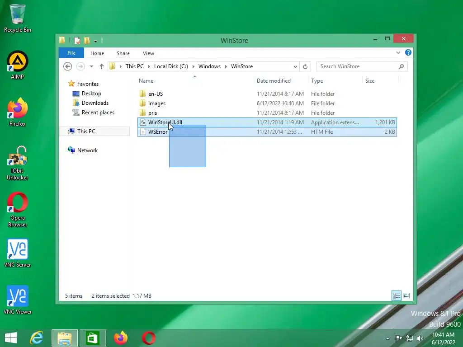
Task: Switch to the Home ribbon tab
Action: (x=97, y=53)
